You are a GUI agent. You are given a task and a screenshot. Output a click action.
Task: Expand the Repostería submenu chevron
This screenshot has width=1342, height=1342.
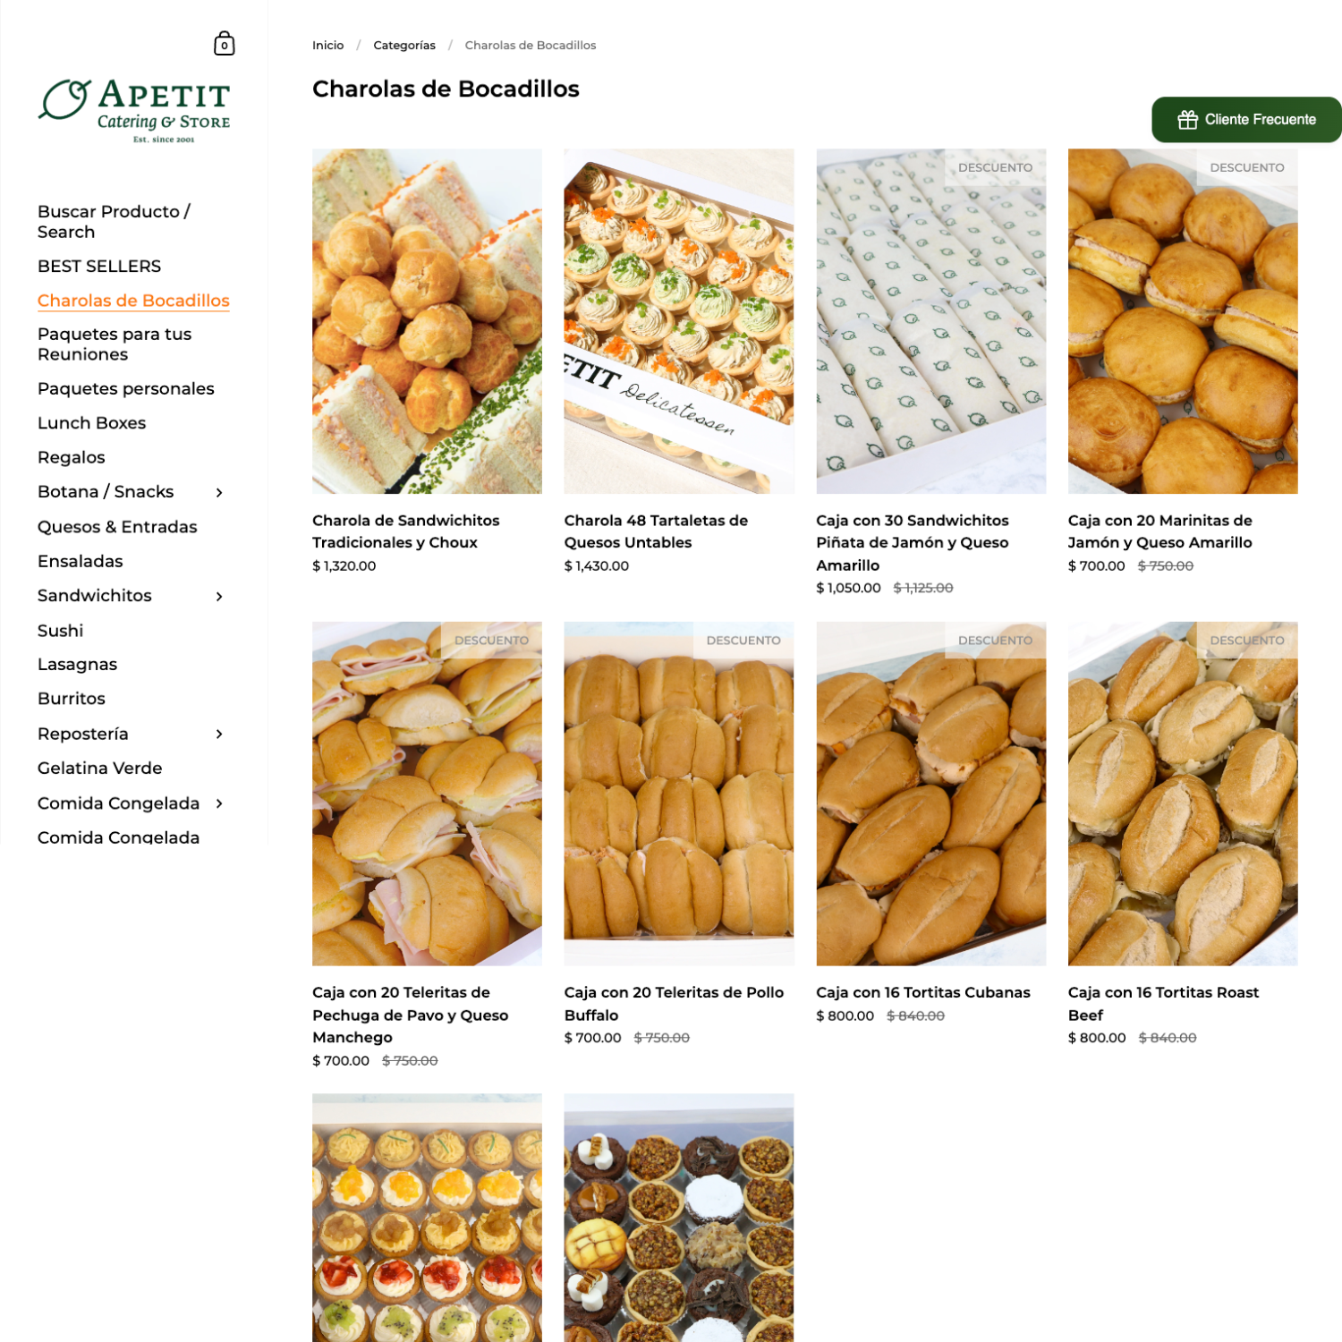[219, 735]
